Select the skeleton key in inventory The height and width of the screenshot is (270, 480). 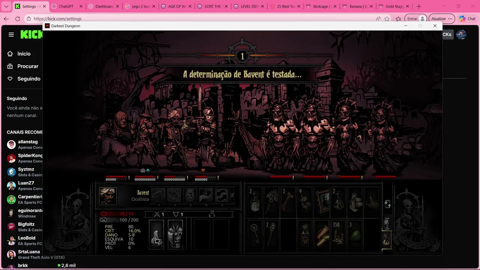pyautogui.click(x=255, y=234)
